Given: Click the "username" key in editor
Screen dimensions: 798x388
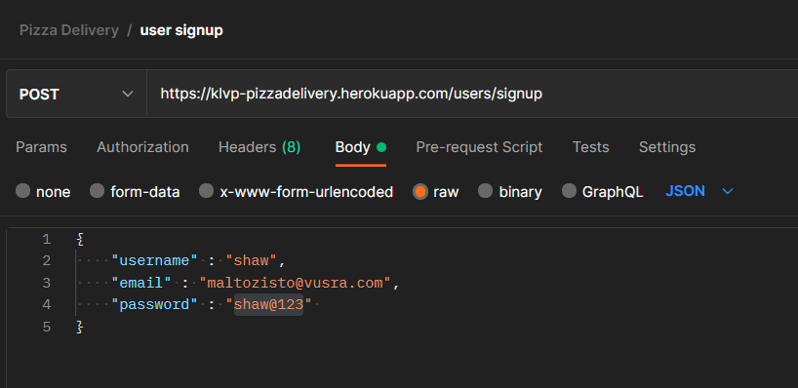Looking at the screenshot, I should (154, 261).
